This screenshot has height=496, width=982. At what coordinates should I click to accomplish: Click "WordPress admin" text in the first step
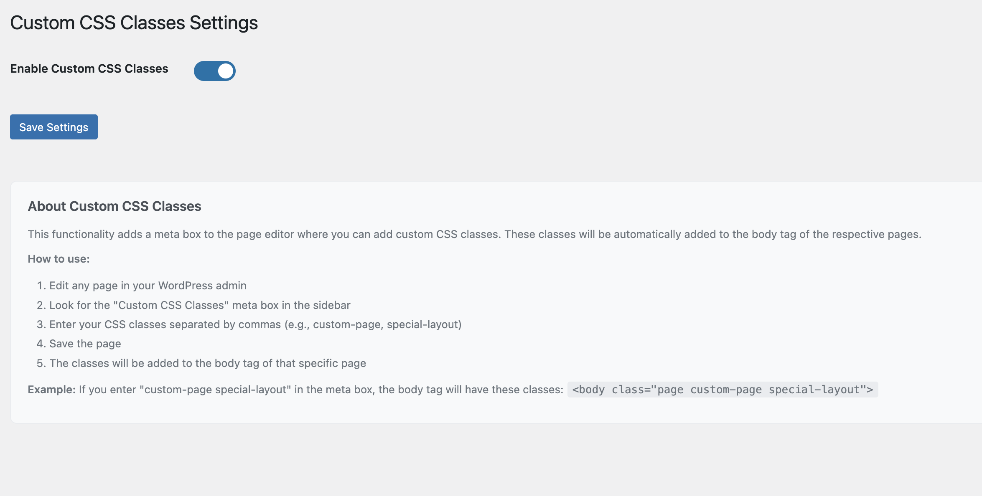point(202,286)
